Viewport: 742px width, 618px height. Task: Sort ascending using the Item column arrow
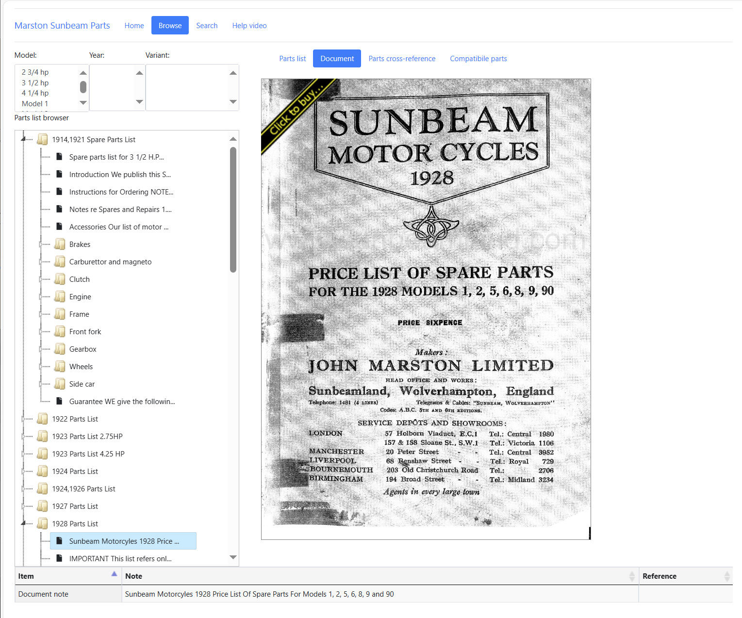tap(114, 574)
